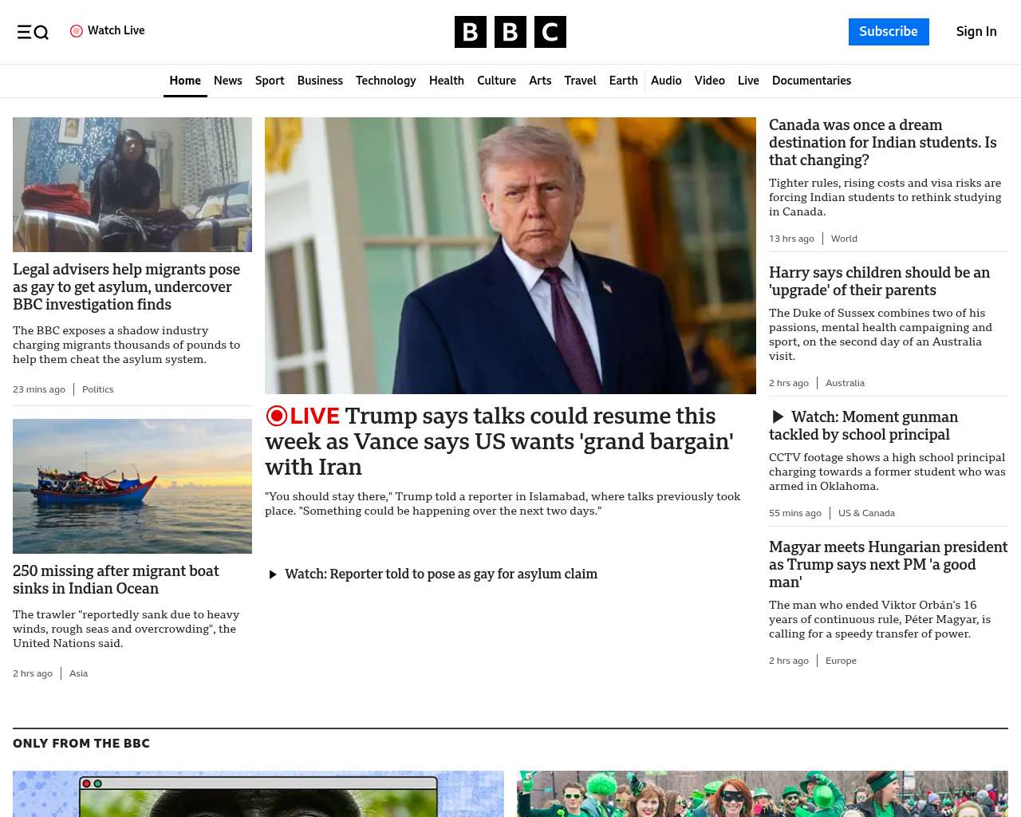Image resolution: width=1021 pixels, height=817 pixels.
Task: Click the large Trump photo
Action: click(x=510, y=255)
